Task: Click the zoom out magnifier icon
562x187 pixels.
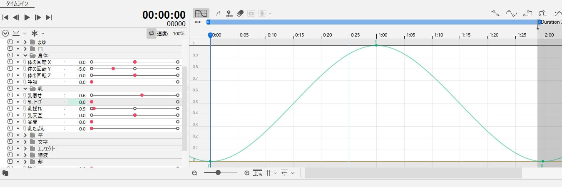Action: (194, 173)
